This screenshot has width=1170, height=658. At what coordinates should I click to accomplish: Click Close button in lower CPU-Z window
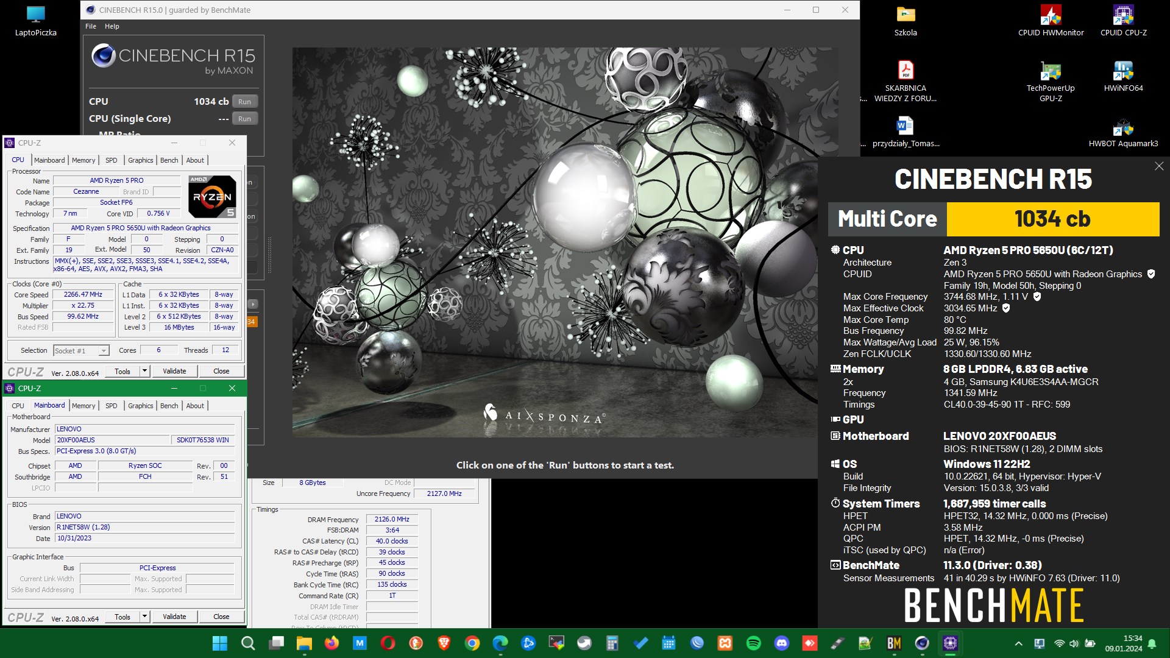click(x=221, y=617)
